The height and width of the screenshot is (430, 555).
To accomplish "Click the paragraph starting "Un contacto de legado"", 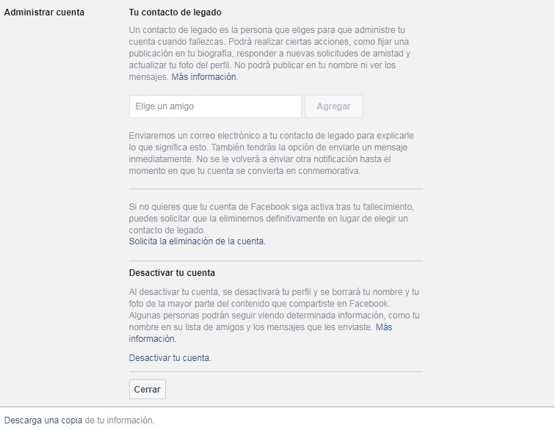I will [269, 54].
